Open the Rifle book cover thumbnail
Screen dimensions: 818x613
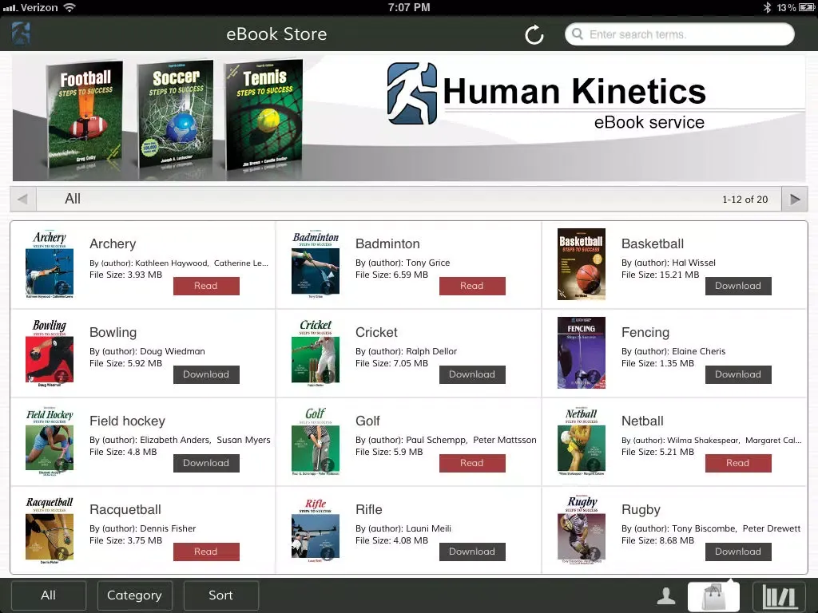(x=316, y=530)
